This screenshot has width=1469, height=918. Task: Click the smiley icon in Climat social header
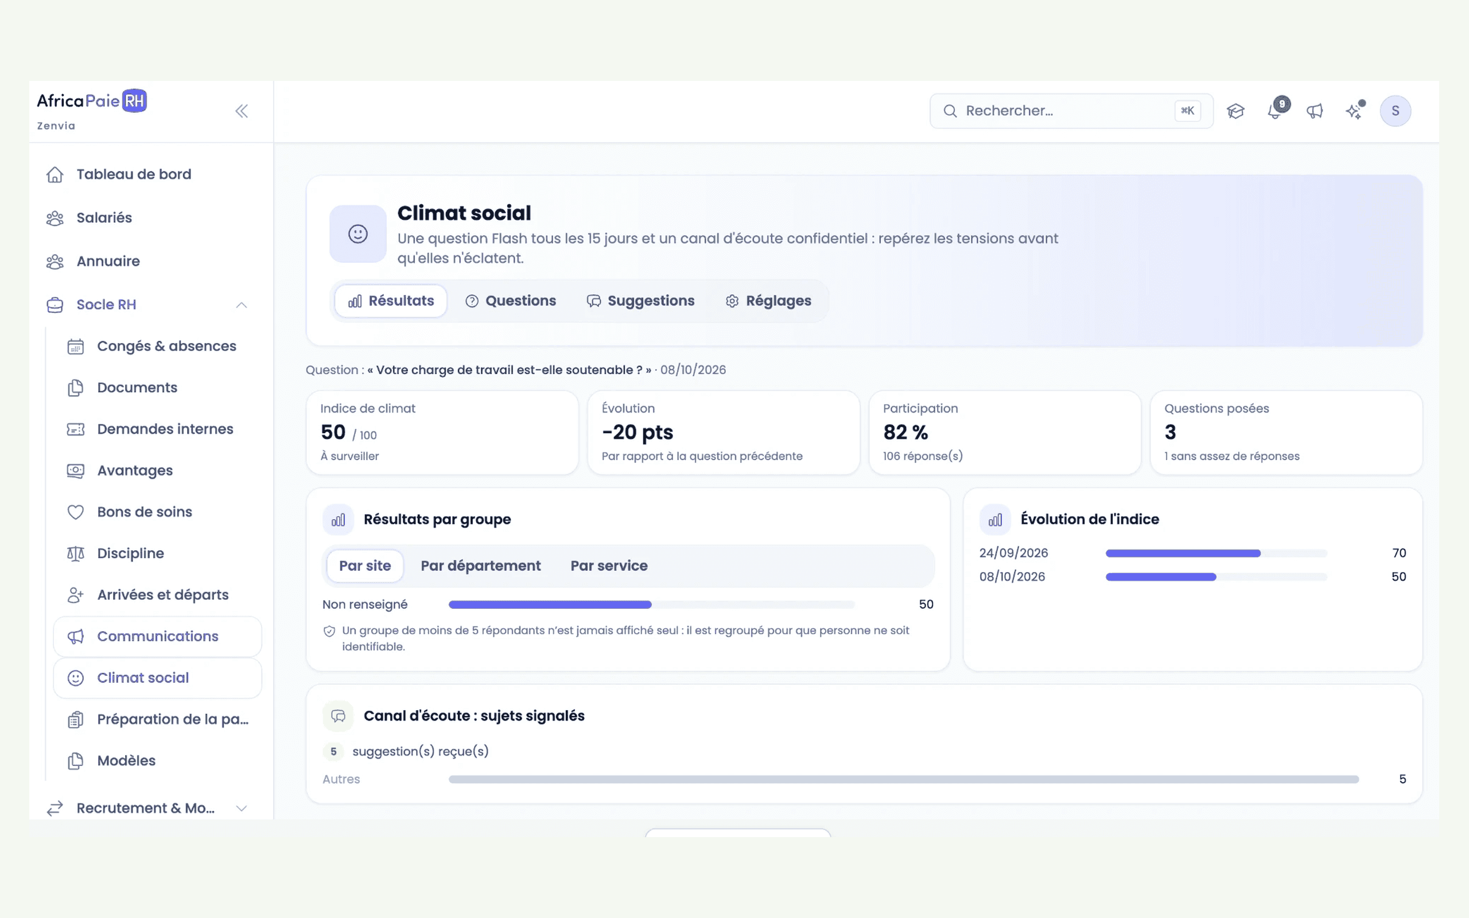(358, 234)
